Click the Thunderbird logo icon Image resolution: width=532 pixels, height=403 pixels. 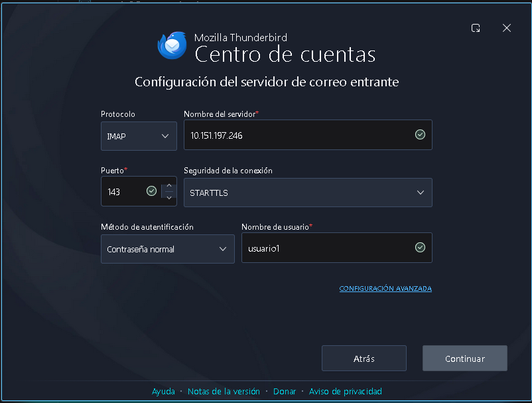tap(172, 45)
